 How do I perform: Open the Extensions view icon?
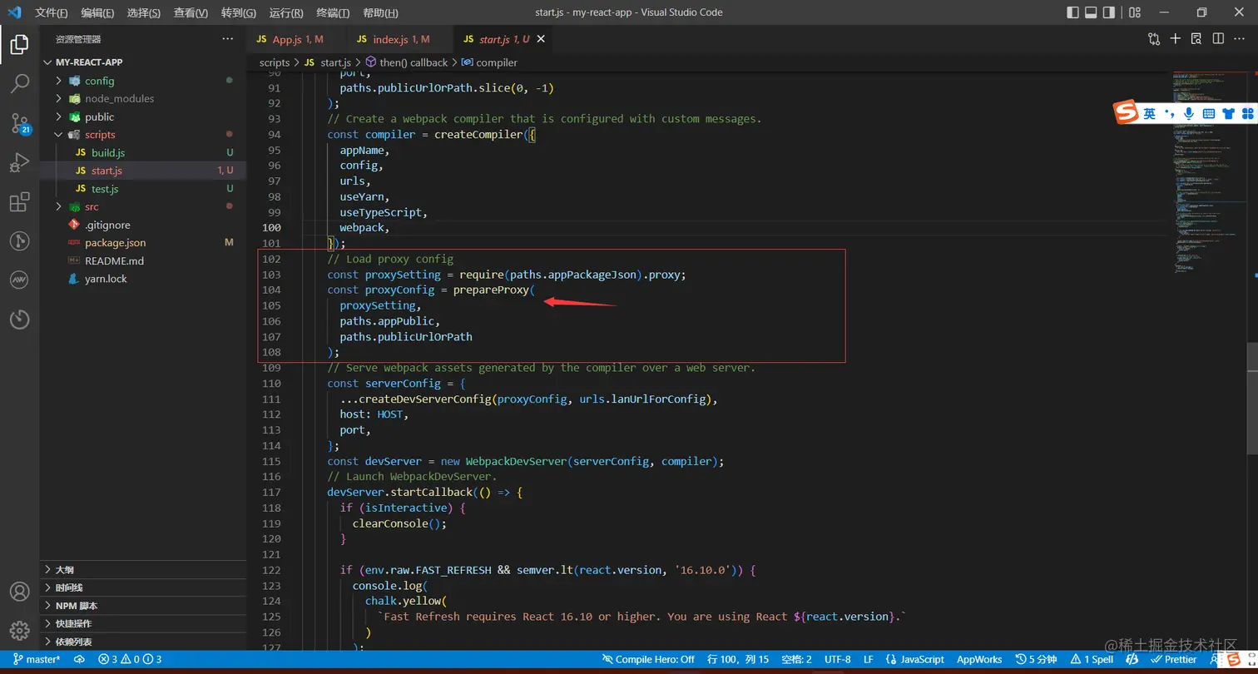click(x=19, y=202)
